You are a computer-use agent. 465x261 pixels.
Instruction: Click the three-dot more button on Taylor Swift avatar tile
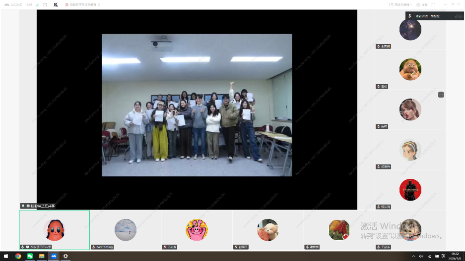[441, 95]
